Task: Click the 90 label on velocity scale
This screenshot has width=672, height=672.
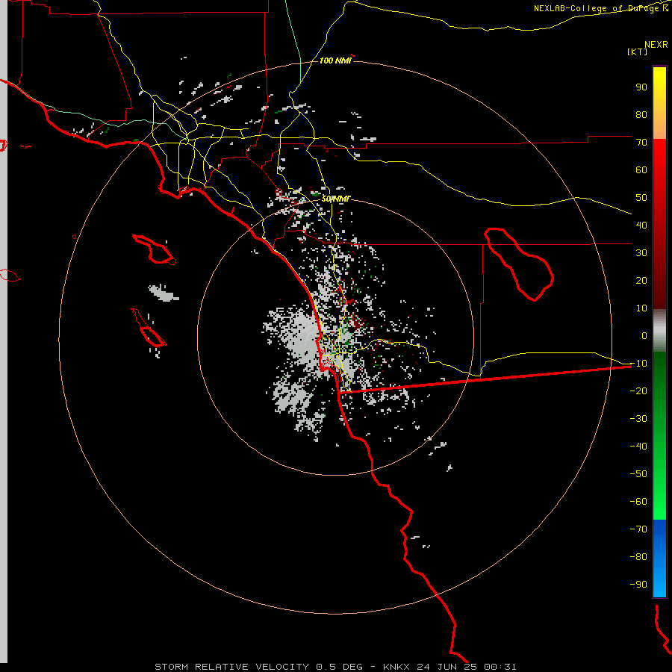Action: coord(641,87)
